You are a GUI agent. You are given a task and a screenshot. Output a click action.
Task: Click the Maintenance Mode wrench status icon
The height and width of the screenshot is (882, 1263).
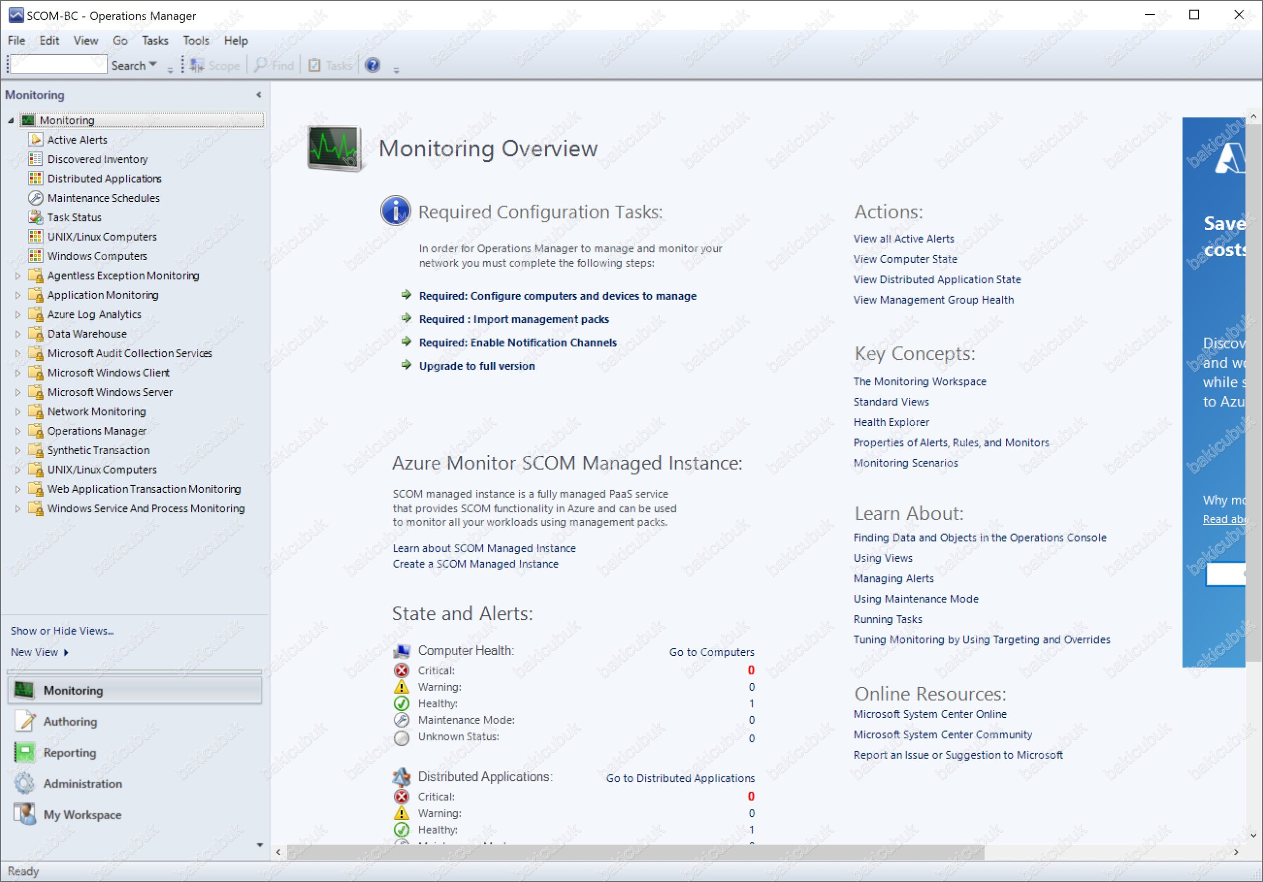402,720
